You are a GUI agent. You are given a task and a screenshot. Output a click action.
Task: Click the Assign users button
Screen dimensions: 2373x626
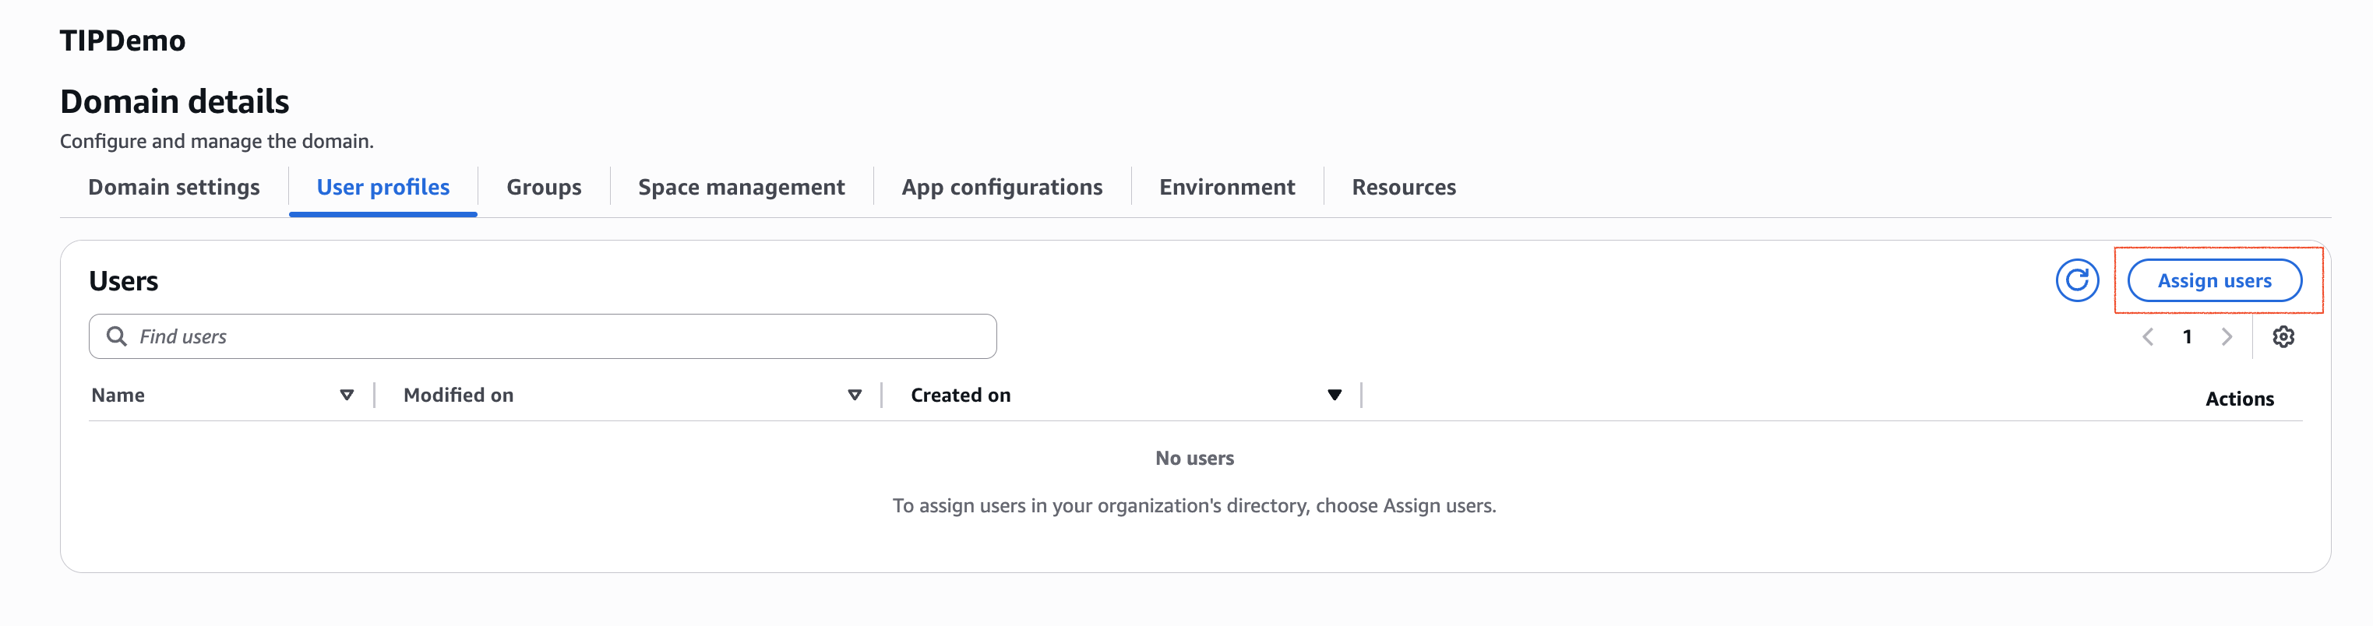coord(2213,280)
